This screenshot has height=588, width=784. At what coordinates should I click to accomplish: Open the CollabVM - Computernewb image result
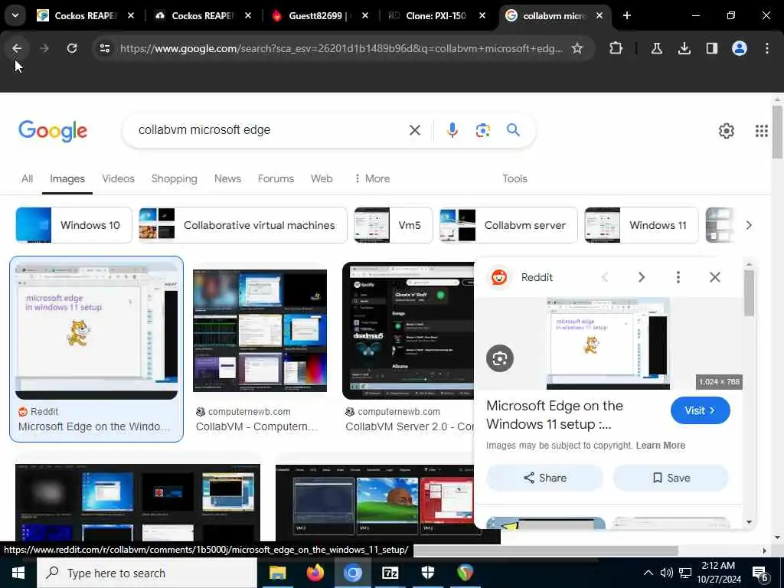pos(260,331)
